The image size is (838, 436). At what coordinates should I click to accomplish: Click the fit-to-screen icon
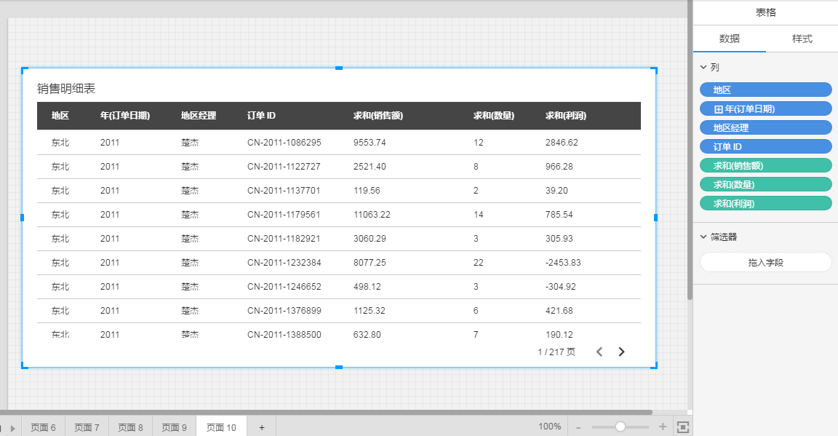(x=683, y=427)
